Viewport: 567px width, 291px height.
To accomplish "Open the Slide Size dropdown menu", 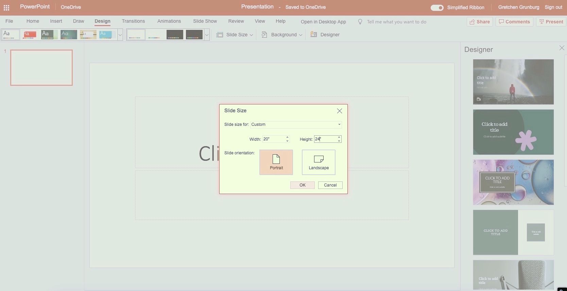I will click(x=251, y=35).
